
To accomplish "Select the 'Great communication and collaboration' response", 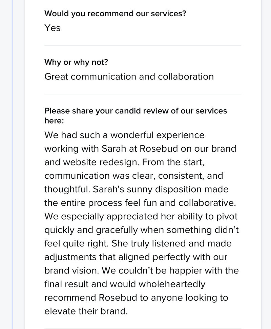I will click(129, 76).
